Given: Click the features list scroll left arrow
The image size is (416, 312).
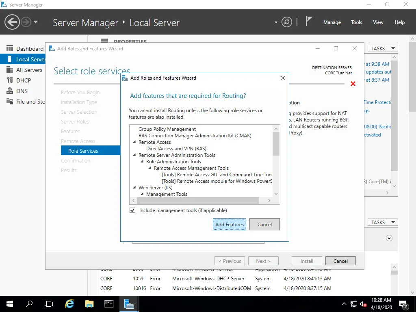Looking at the screenshot, I should pos(133,201).
